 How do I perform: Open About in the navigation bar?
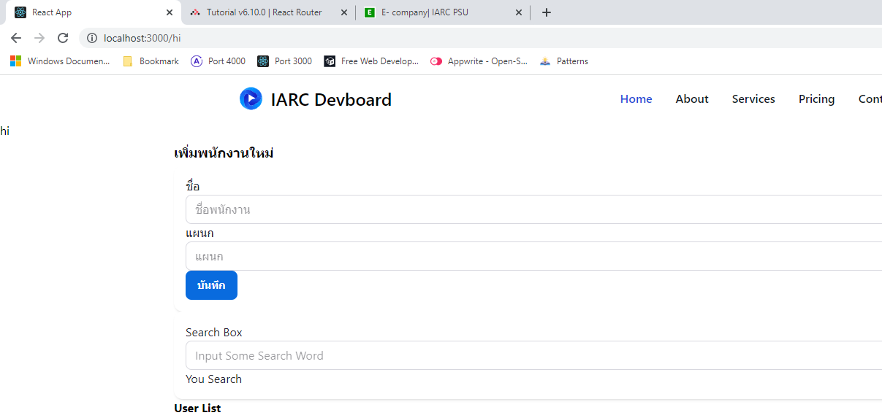pos(692,99)
